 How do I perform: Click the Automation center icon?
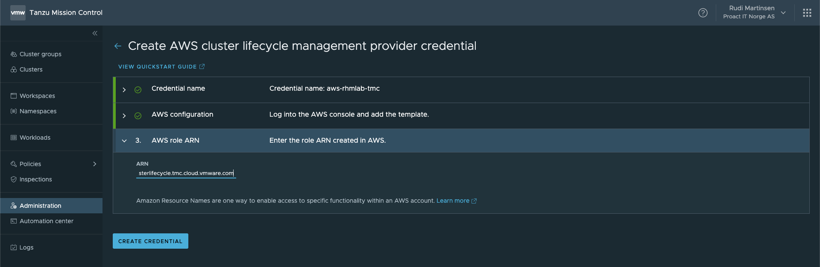(14, 221)
